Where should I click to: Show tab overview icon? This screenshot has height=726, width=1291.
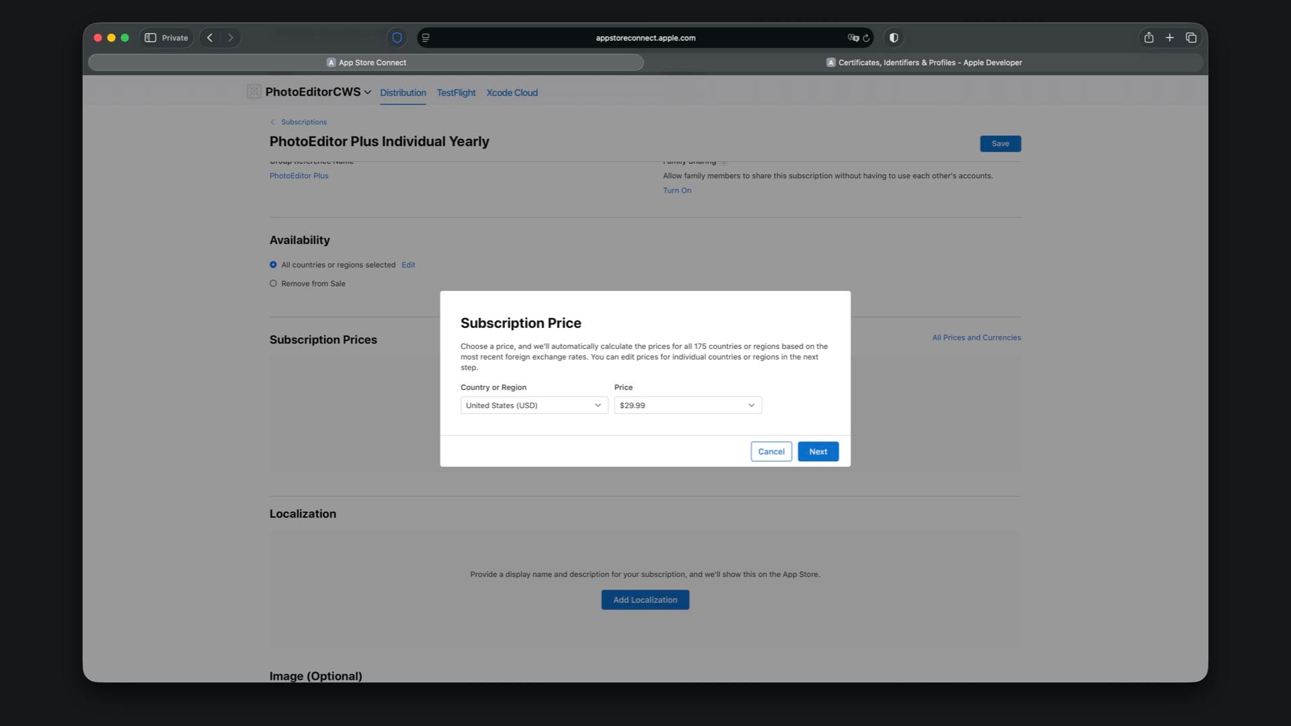click(1191, 38)
